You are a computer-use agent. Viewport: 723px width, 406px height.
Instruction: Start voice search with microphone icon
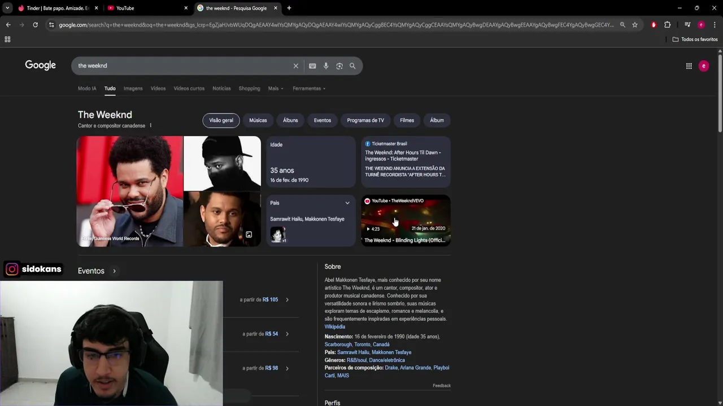(x=326, y=66)
